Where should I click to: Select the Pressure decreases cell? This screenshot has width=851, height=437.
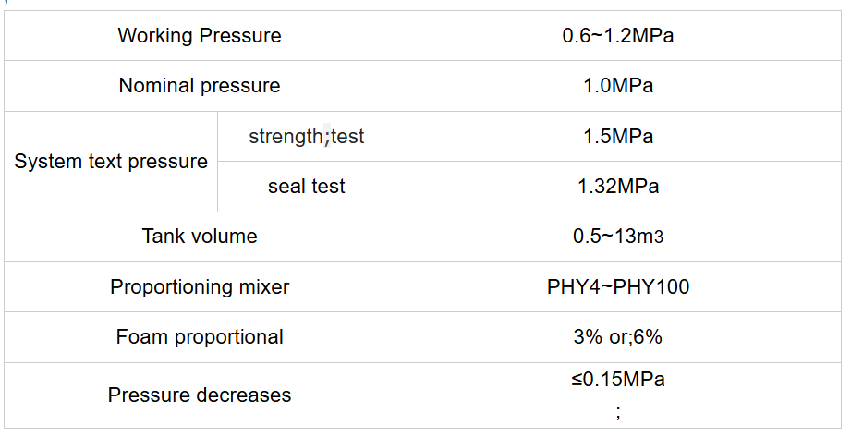point(199,395)
